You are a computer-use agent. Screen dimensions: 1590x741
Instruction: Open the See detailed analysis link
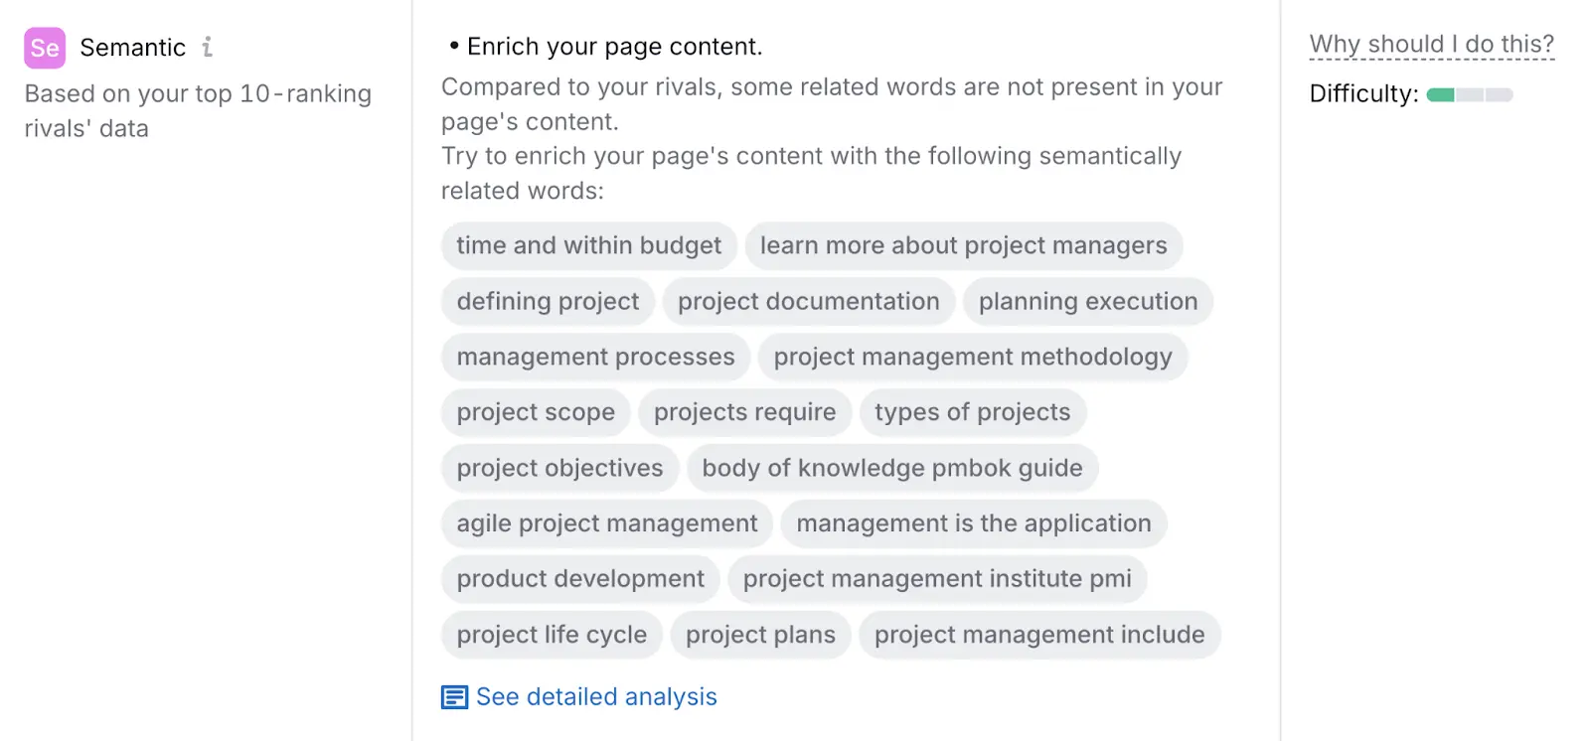click(595, 696)
